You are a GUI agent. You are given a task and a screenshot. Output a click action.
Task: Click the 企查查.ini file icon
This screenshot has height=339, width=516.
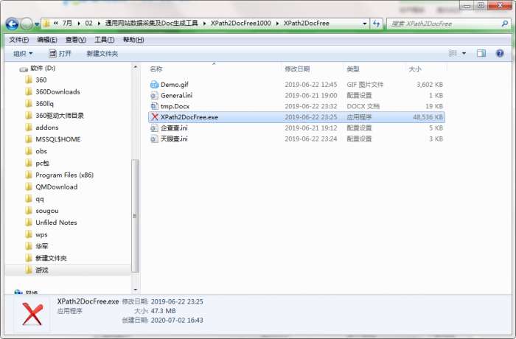tap(154, 128)
